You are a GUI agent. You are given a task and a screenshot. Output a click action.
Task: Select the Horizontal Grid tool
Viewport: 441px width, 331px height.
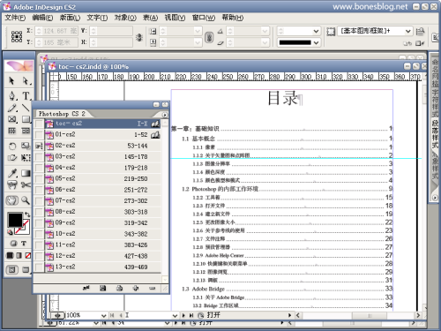point(11,131)
